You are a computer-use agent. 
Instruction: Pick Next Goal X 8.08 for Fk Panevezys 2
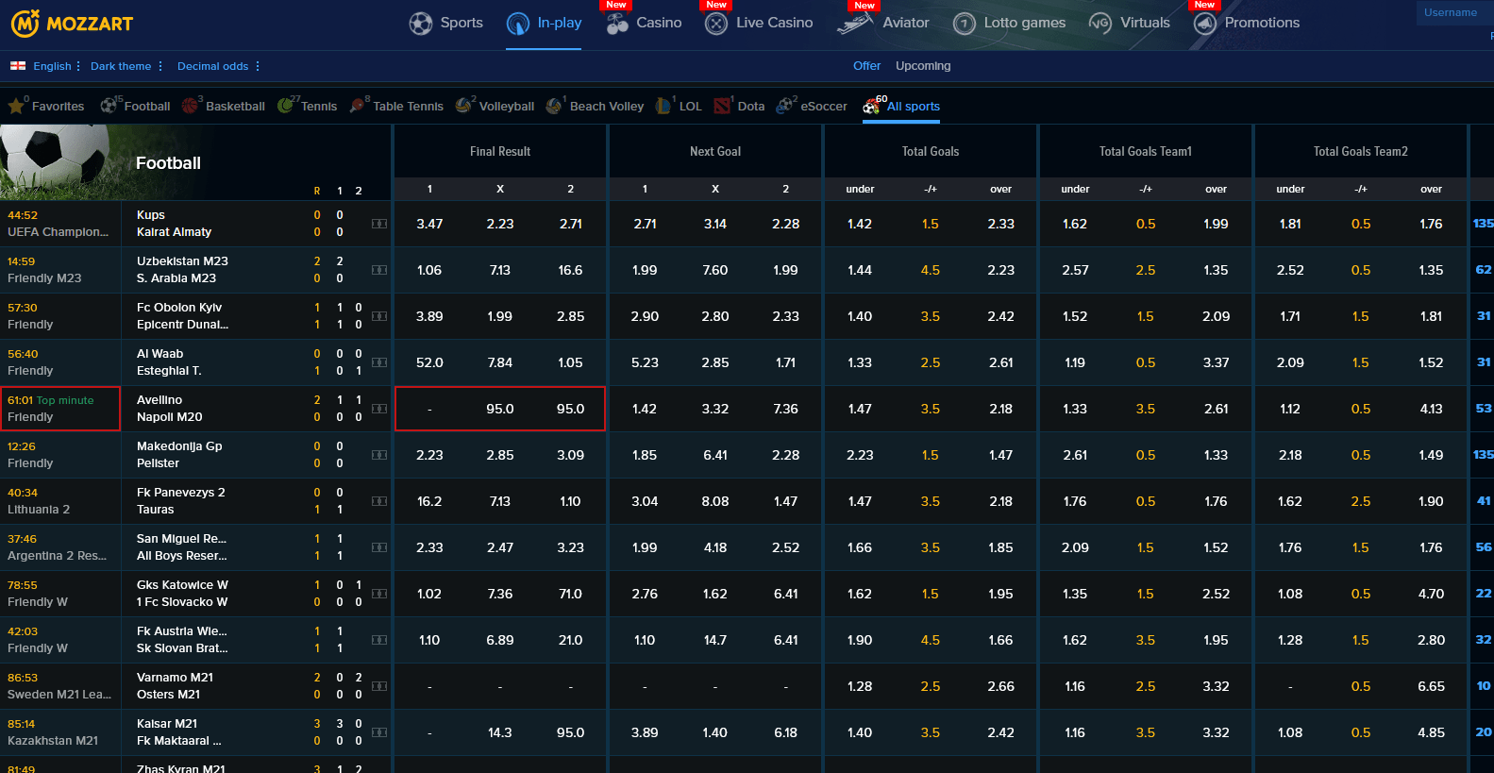pyautogui.click(x=715, y=501)
